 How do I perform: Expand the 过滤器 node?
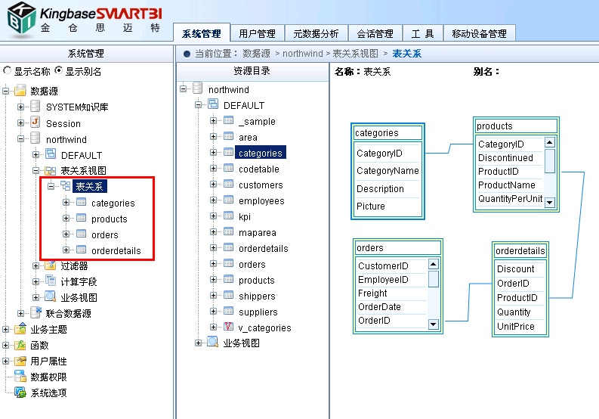point(36,265)
